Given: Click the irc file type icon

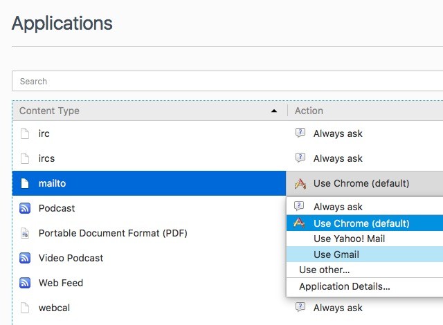Looking at the screenshot, I should 25,133.
